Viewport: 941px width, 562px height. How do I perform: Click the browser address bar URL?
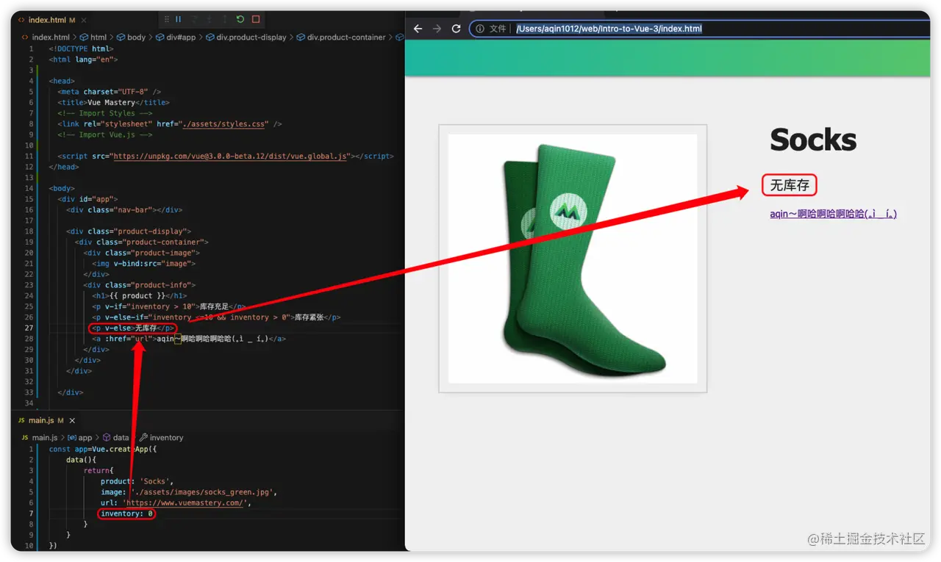point(609,29)
